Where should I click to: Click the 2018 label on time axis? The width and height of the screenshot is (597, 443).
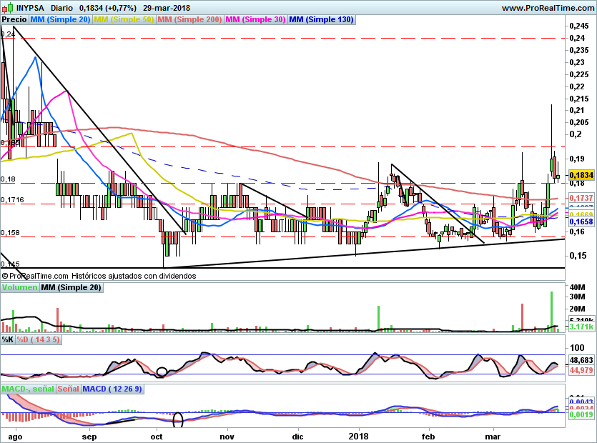click(x=358, y=436)
